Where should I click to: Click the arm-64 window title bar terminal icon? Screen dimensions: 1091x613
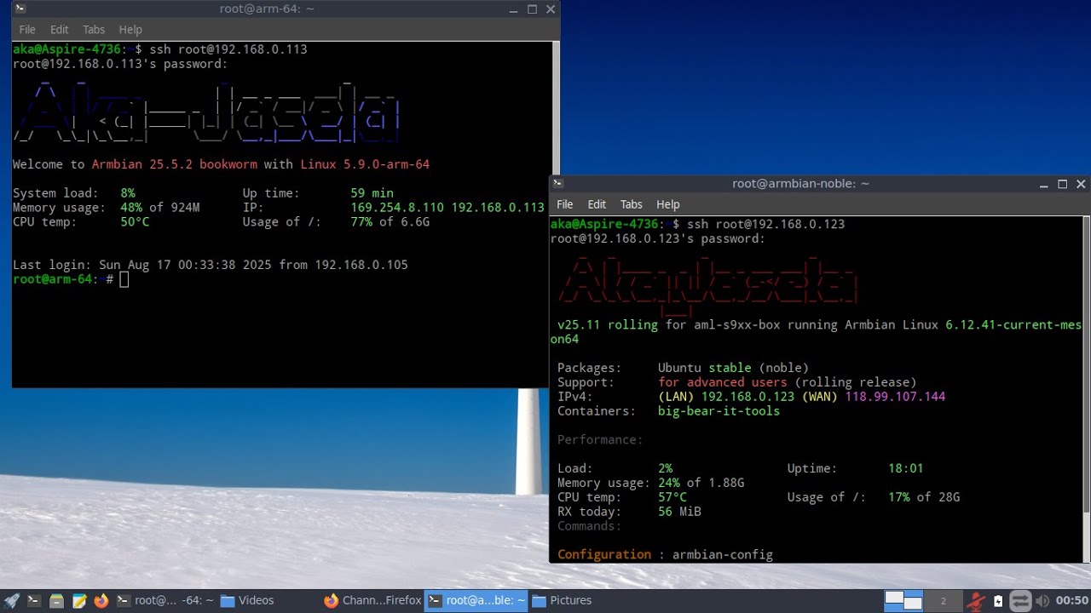[20, 9]
